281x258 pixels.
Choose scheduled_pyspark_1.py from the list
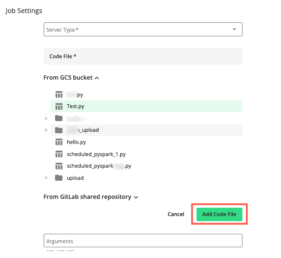coord(96,154)
